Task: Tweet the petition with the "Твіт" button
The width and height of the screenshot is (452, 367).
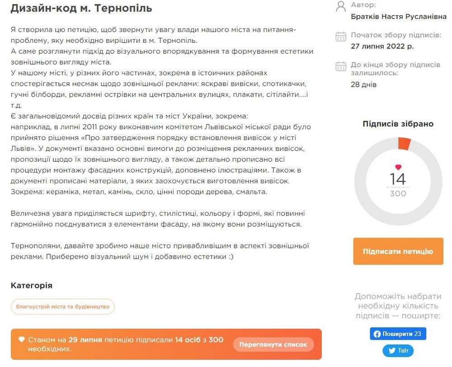Action: (x=398, y=351)
